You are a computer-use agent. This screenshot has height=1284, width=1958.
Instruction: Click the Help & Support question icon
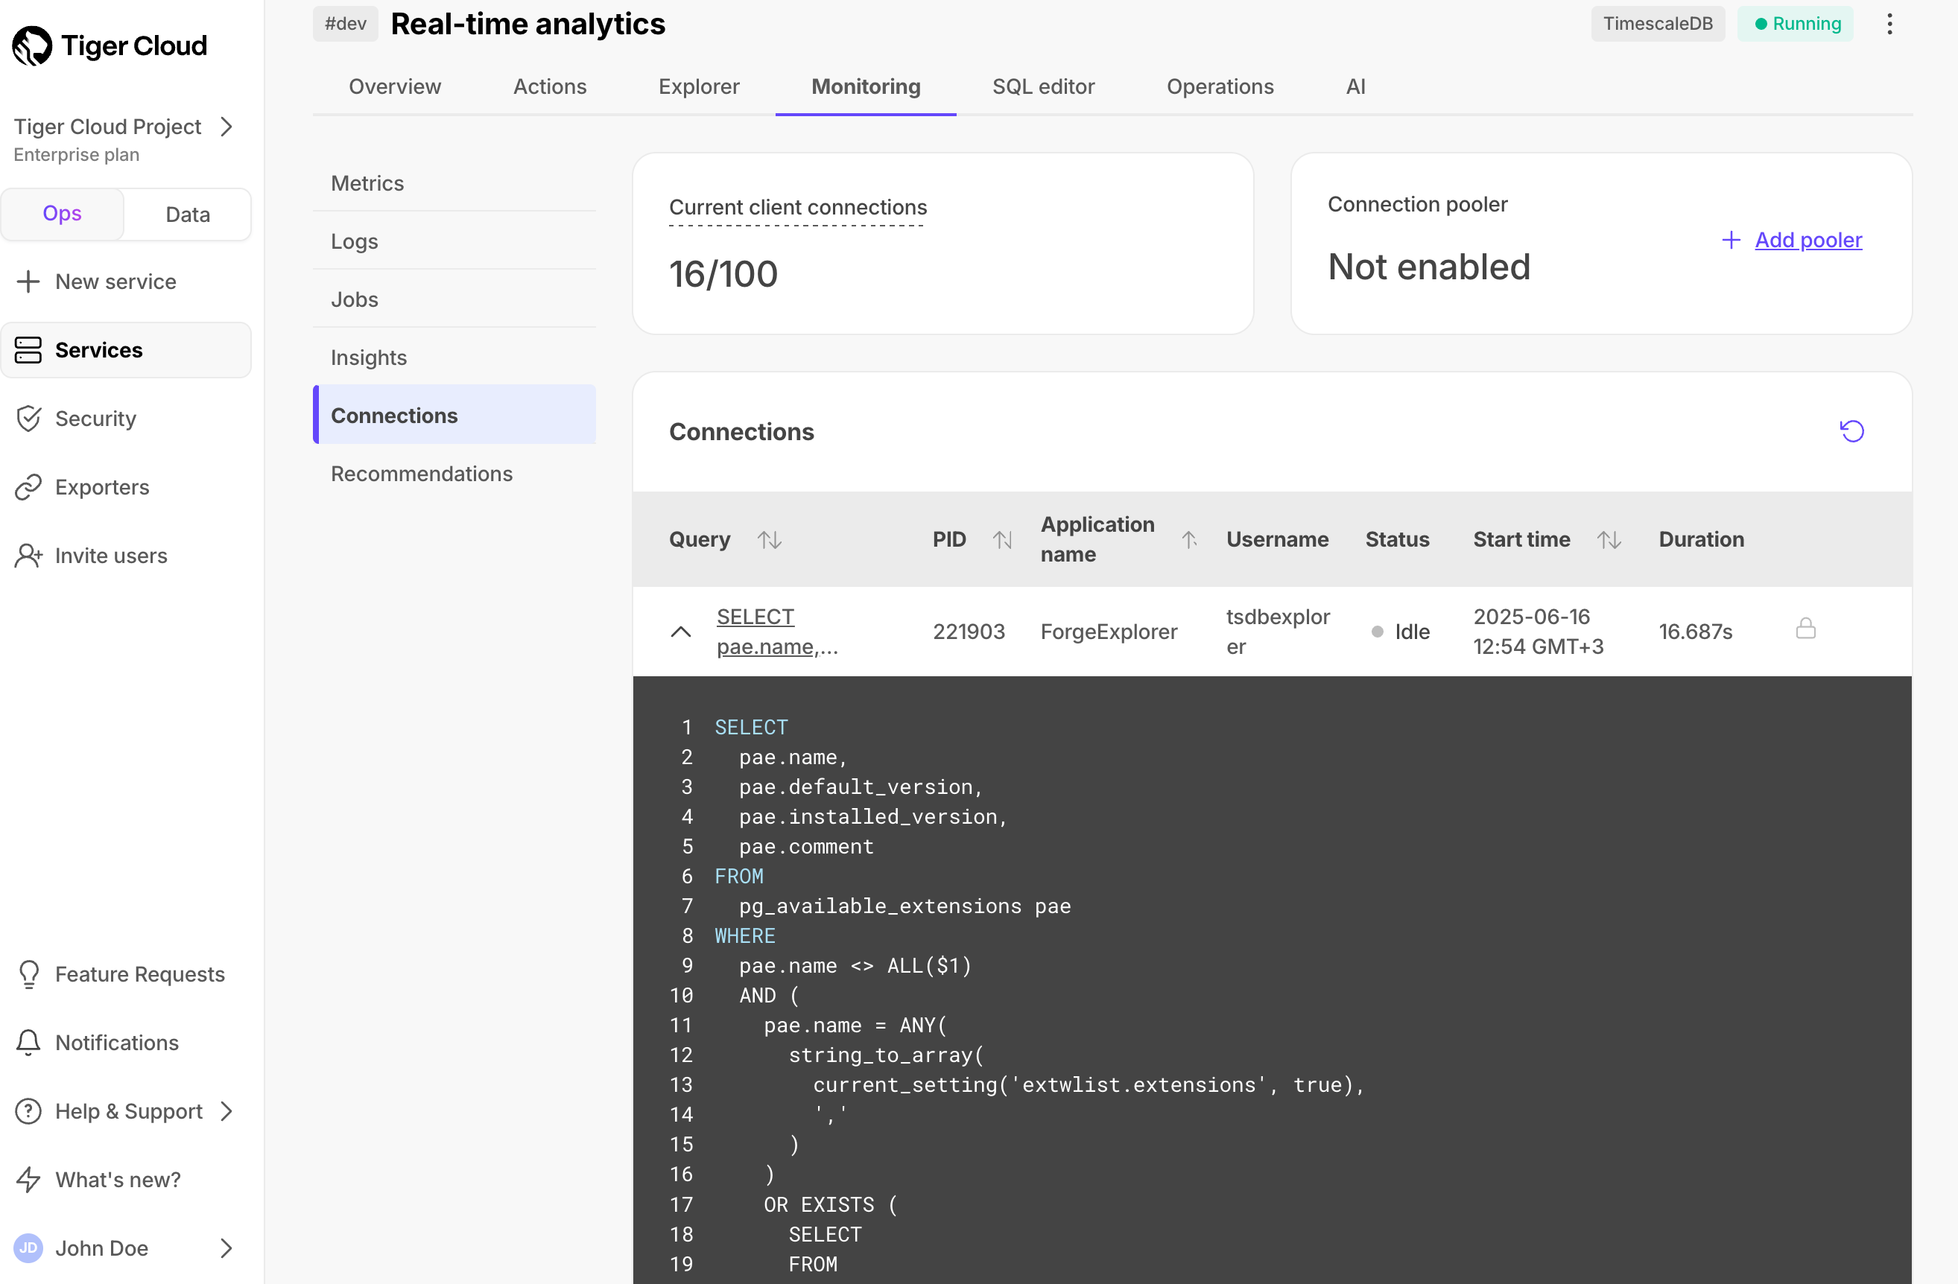[28, 1110]
